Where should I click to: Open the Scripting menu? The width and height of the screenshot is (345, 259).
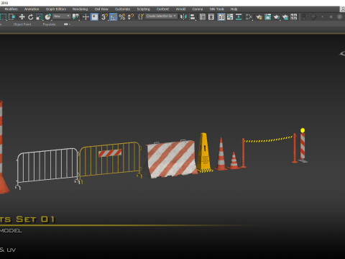(143, 9)
